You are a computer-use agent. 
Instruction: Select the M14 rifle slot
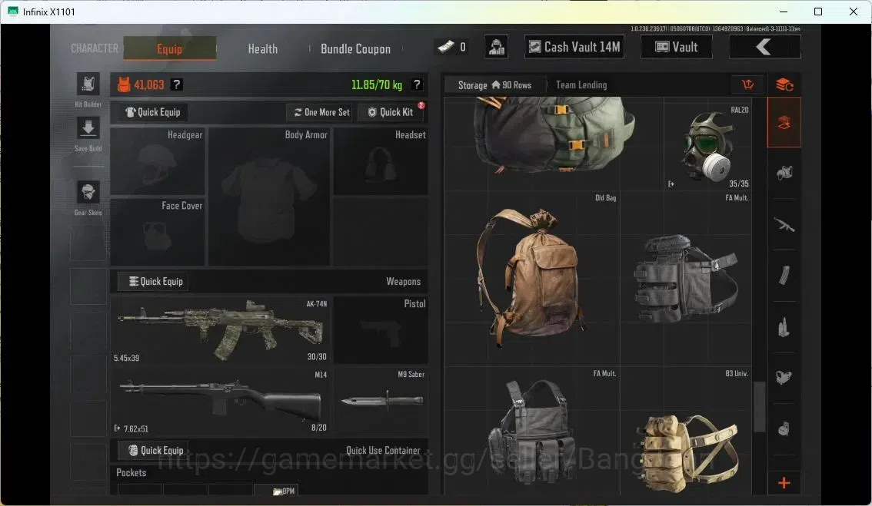(x=220, y=401)
